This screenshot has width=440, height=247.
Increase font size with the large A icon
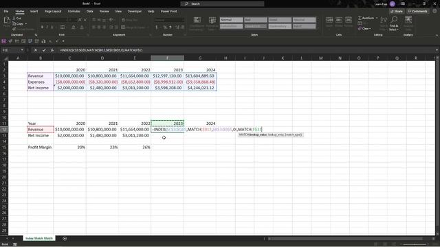80,20
